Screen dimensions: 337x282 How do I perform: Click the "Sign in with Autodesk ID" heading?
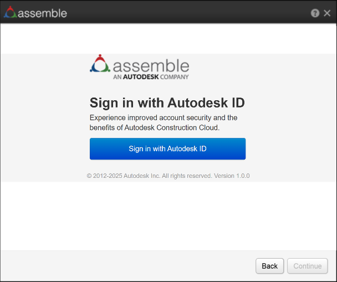(167, 102)
